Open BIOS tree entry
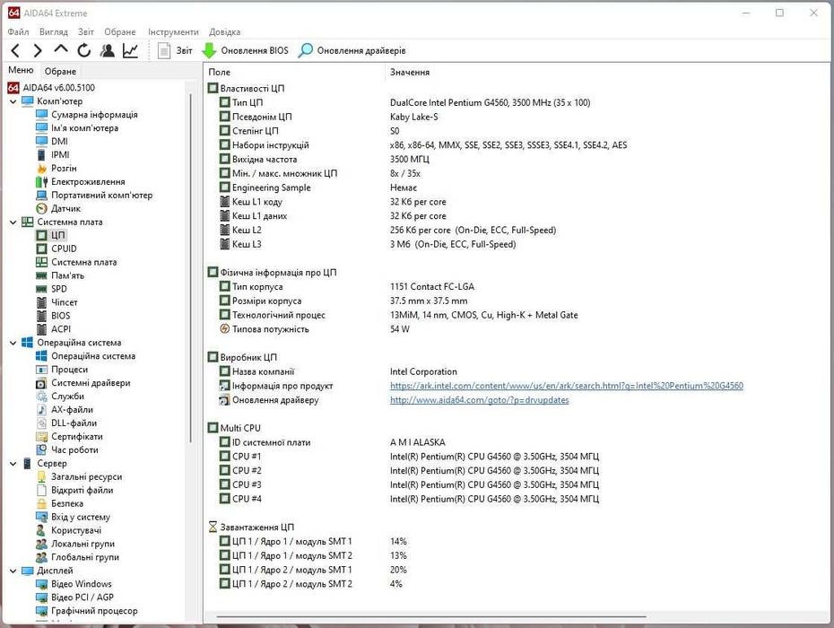This screenshot has width=834, height=628. 53,316
